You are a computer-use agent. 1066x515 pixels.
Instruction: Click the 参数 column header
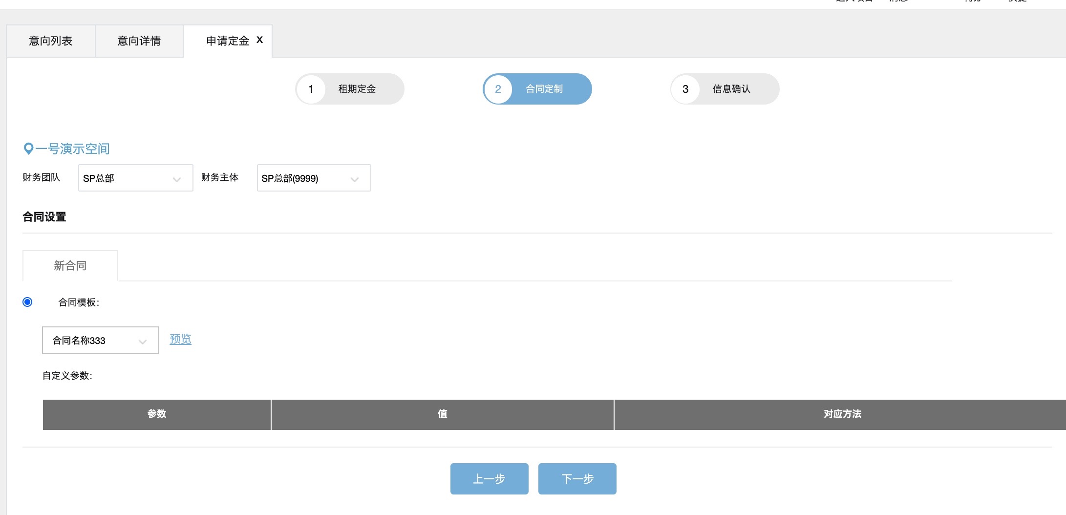click(157, 414)
